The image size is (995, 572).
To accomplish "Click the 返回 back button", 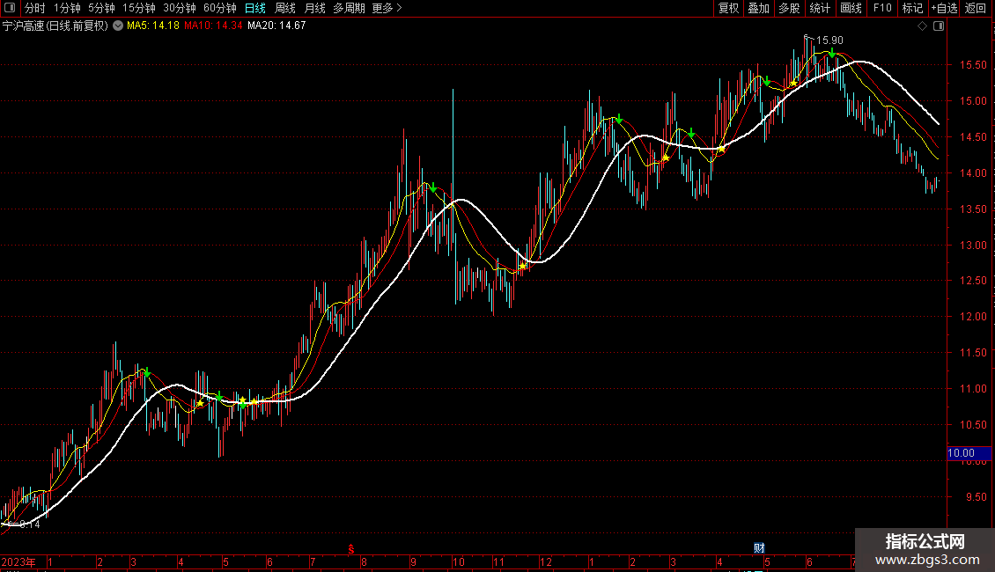I will [976, 8].
